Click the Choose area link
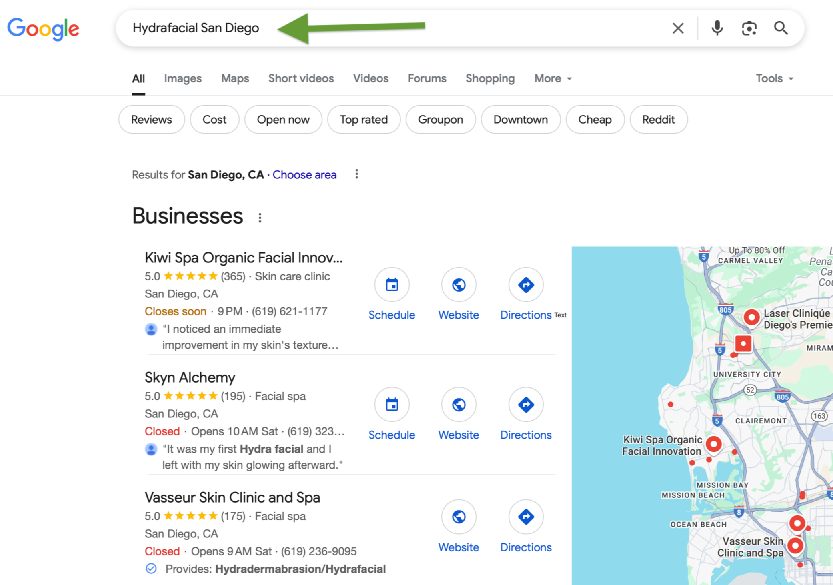This screenshot has height=585, width=833. point(304,175)
